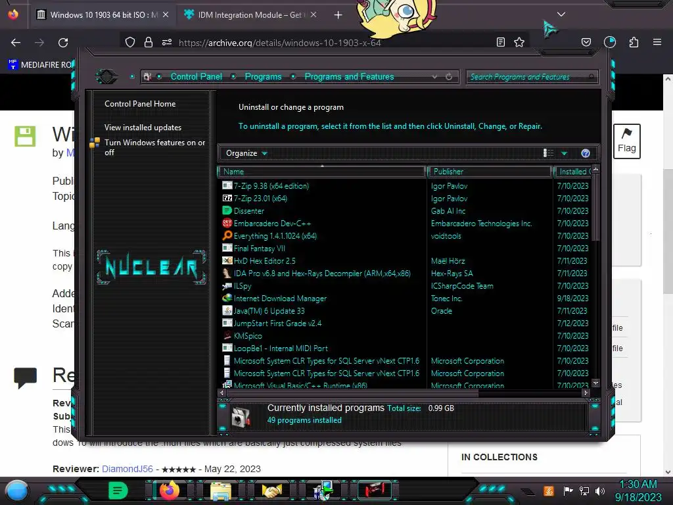Click browser page vertical scrollbar
This screenshot has width=673, height=505.
click(x=668, y=232)
